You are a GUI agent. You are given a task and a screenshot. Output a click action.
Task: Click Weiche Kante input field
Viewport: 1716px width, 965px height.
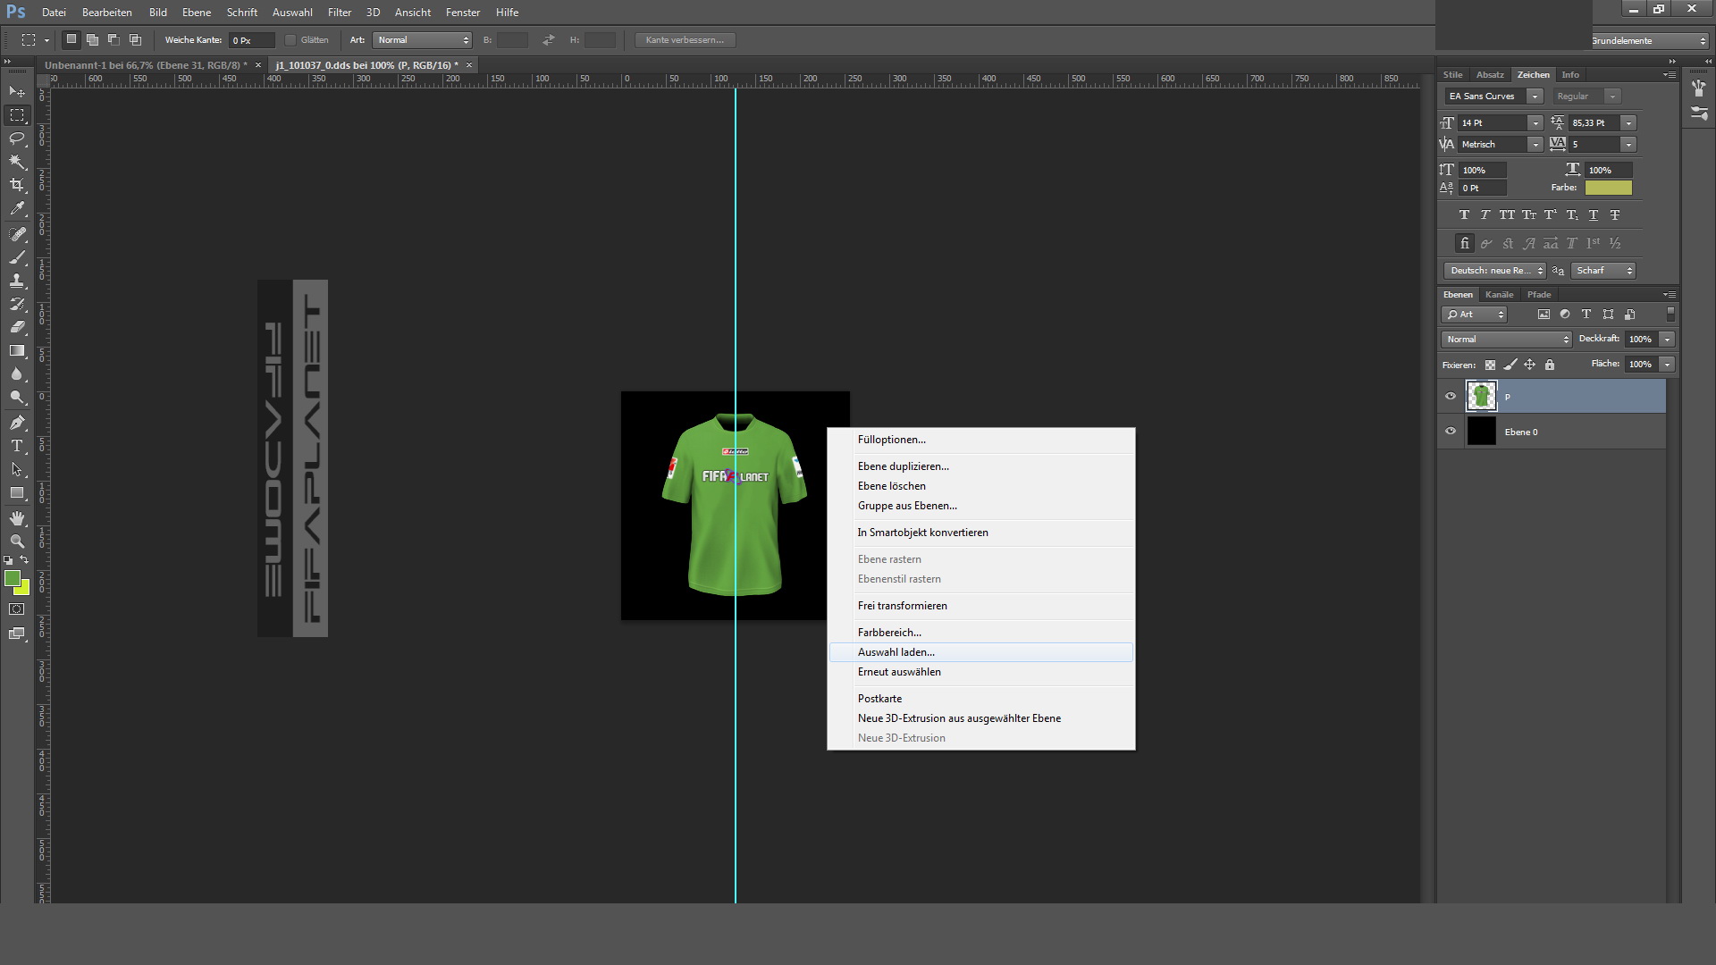(x=251, y=40)
